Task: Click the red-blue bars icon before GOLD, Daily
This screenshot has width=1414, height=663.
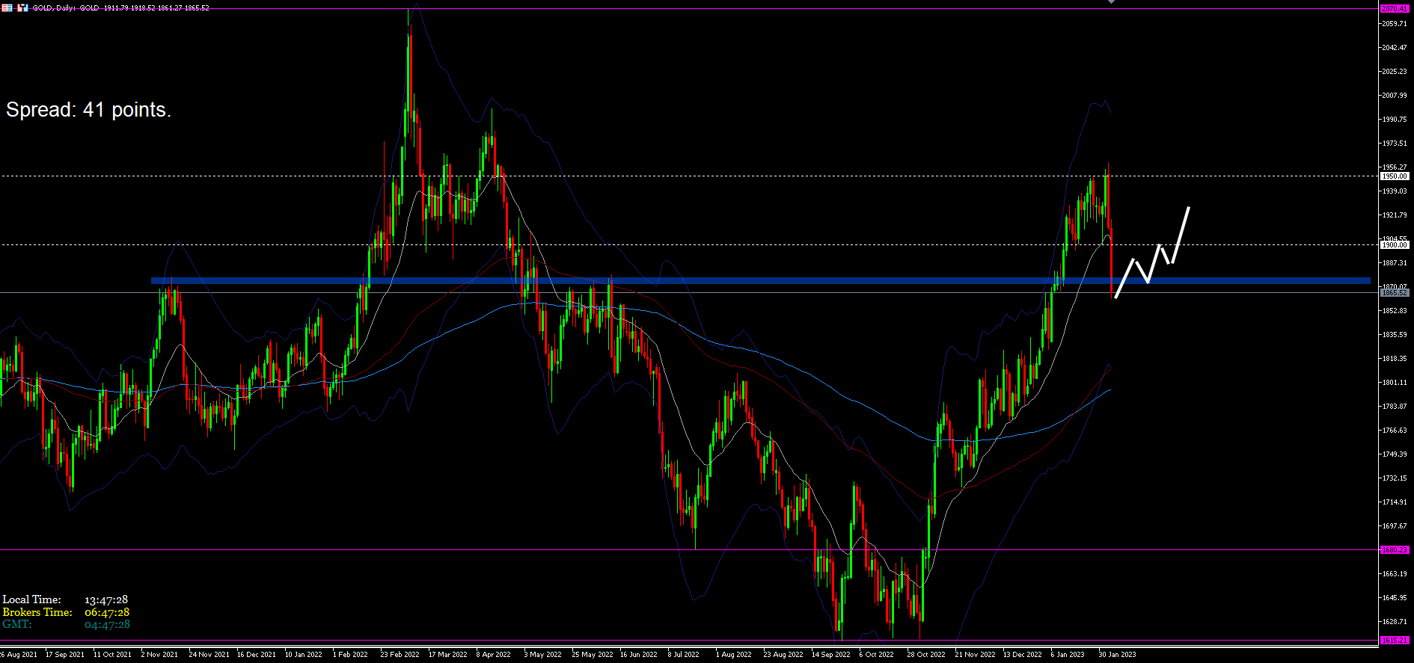Action: (22, 7)
